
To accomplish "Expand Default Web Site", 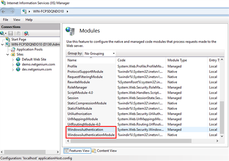I will [13, 59].
